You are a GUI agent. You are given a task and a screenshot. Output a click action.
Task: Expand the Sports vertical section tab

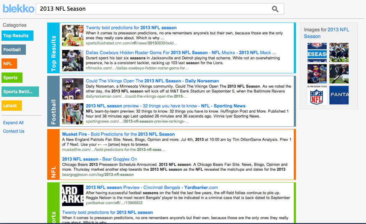53,203
